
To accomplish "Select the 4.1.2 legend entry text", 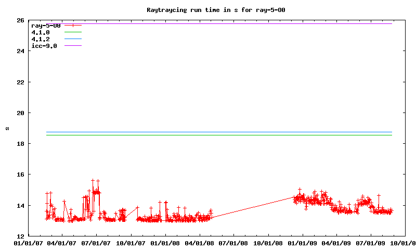I will [x=41, y=39].
